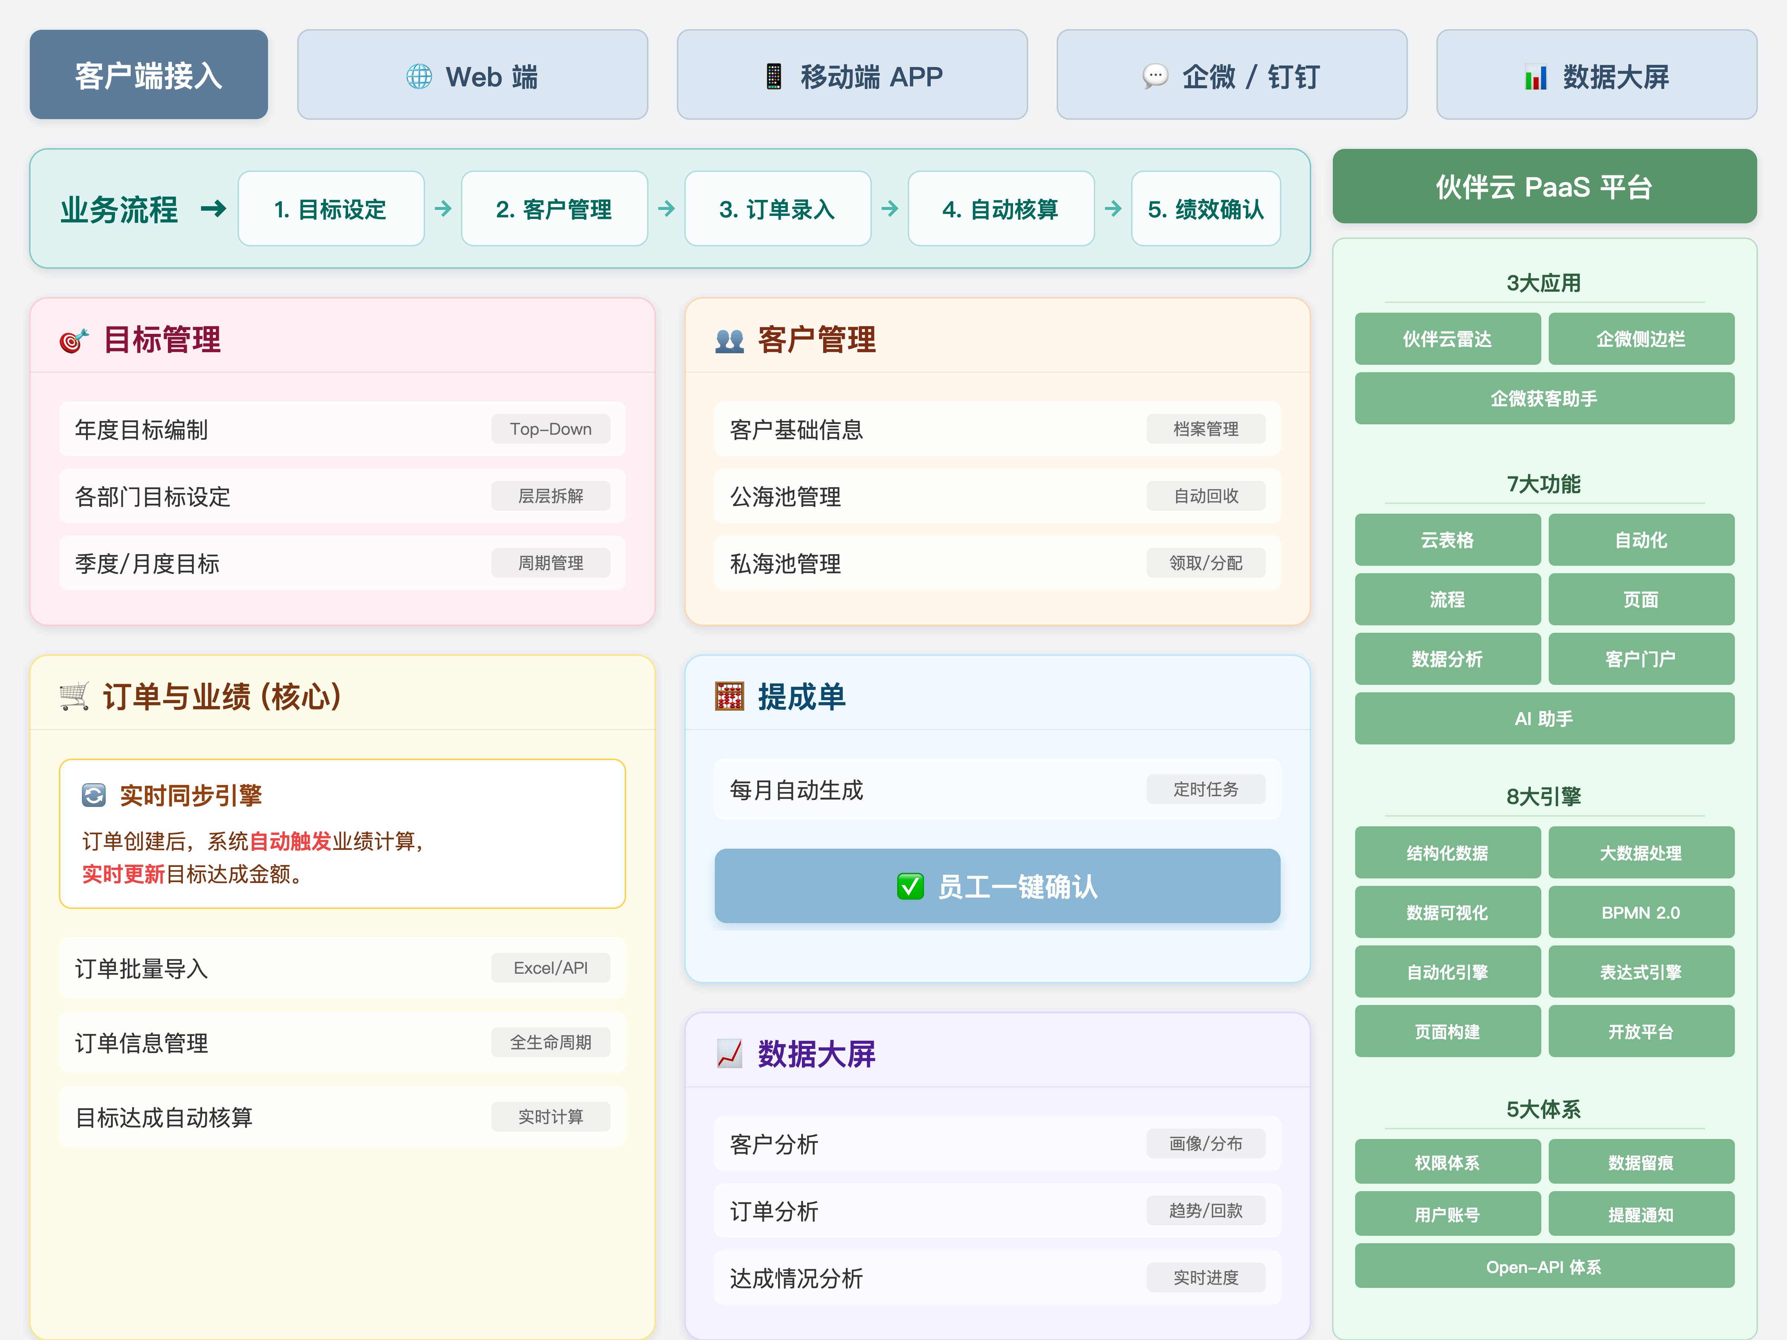This screenshot has height=1340, width=1787.
Task: Click the globe icon beside Web 端
Action: point(418,77)
